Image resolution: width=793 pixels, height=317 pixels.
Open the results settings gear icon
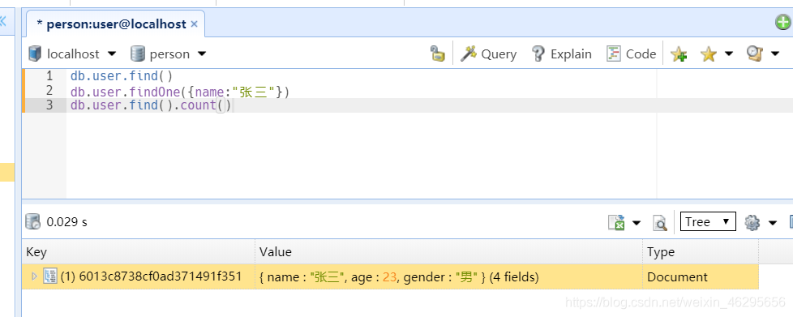[x=752, y=222]
